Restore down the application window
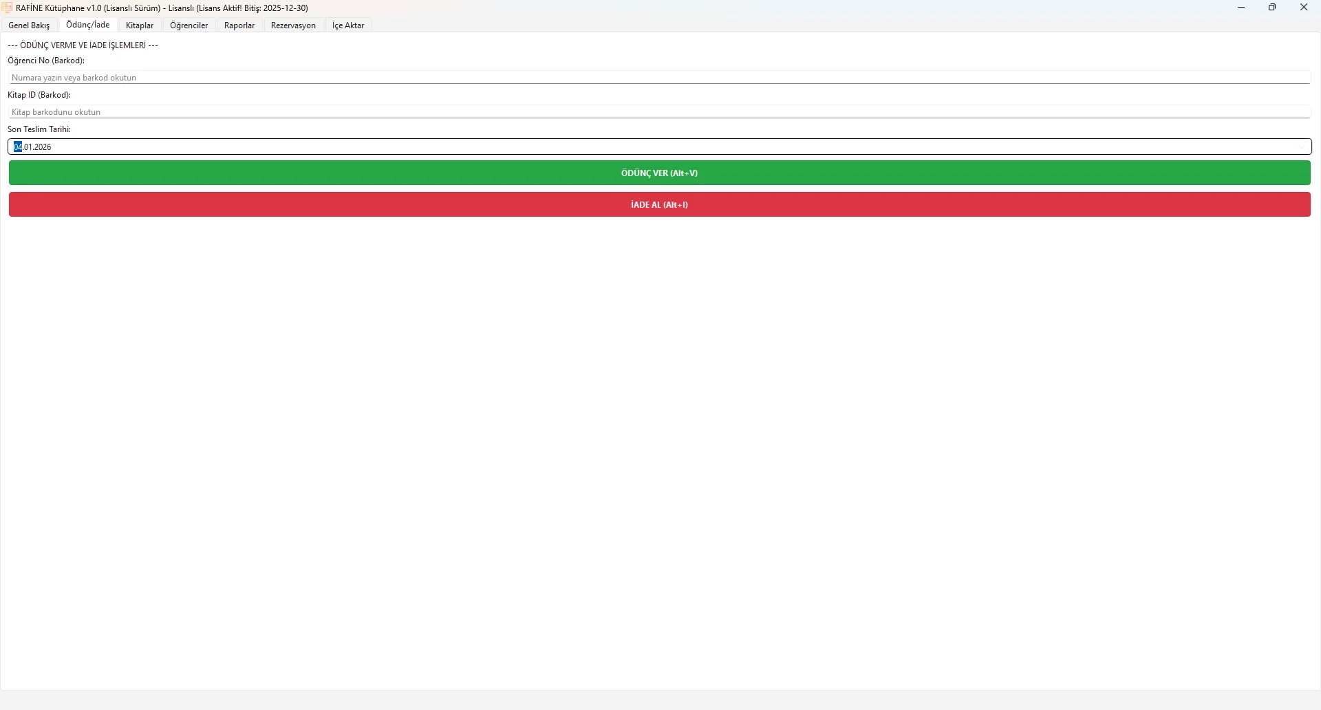1321x710 pixels. coord(1272,8)
